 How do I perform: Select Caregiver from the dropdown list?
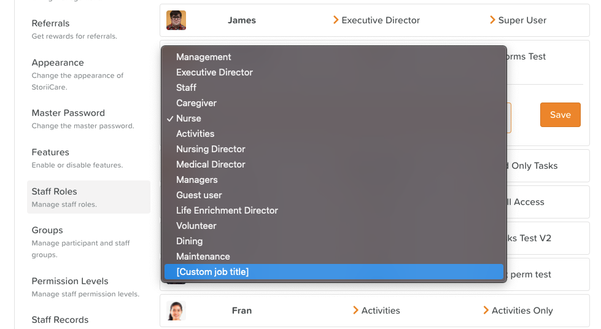(x=333, y=103)
